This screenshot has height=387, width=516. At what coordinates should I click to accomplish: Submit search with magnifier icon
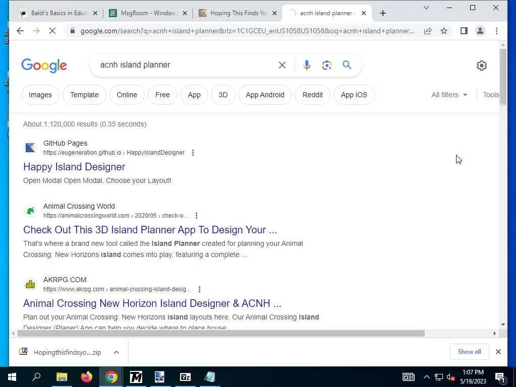pos(347,65)
